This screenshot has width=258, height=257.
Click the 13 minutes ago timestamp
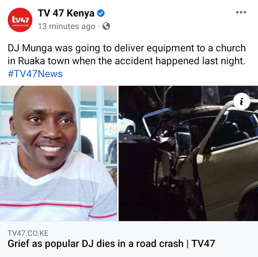[67, 26]
